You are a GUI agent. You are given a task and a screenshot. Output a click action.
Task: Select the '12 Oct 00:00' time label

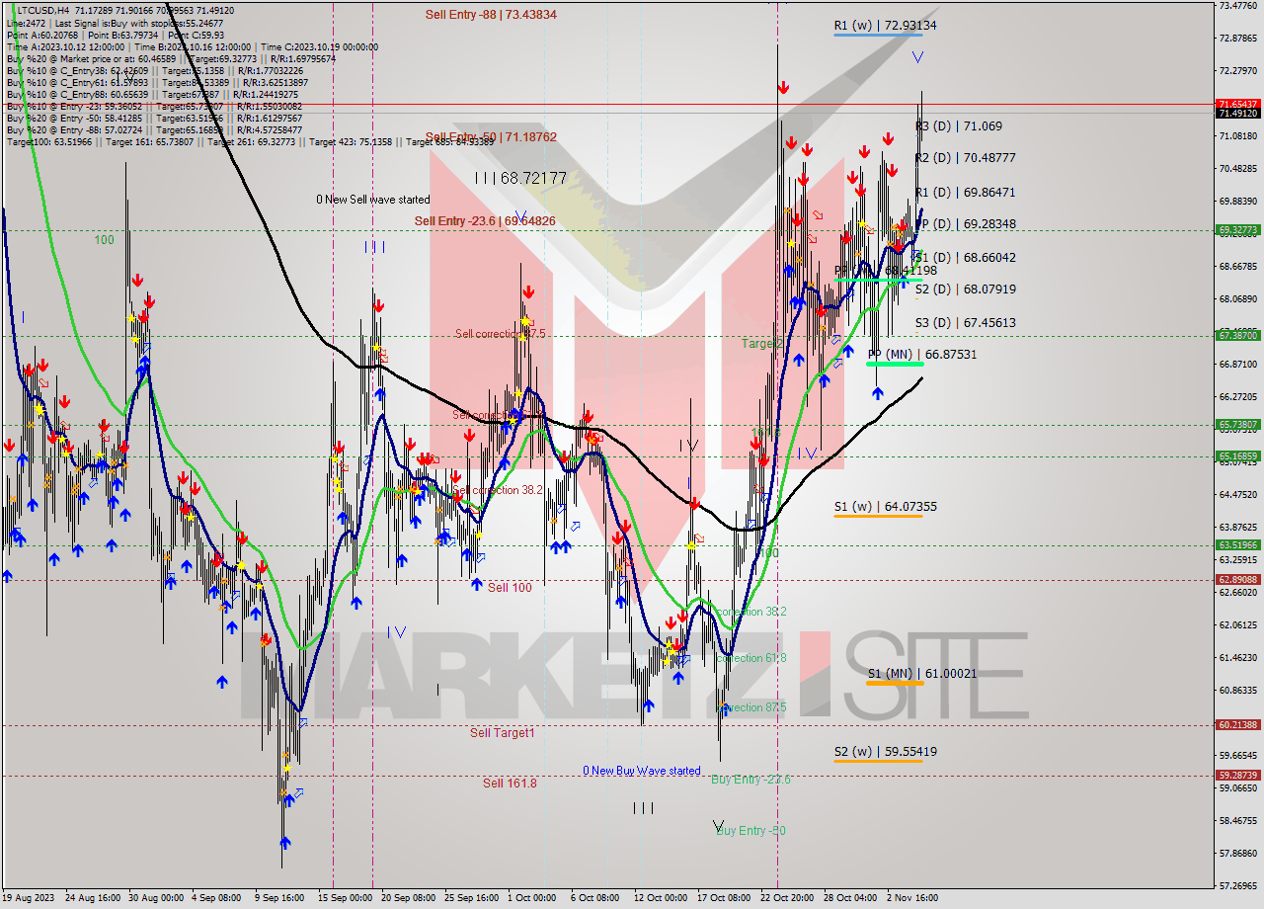point(661,898)
